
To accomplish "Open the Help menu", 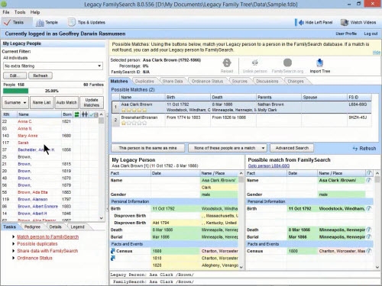I will click(35, 12).
